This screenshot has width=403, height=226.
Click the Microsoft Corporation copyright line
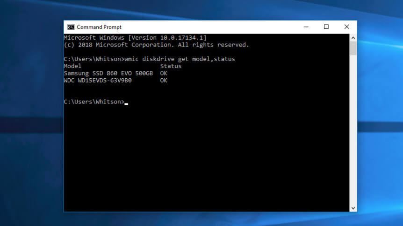tap(156, 45)
